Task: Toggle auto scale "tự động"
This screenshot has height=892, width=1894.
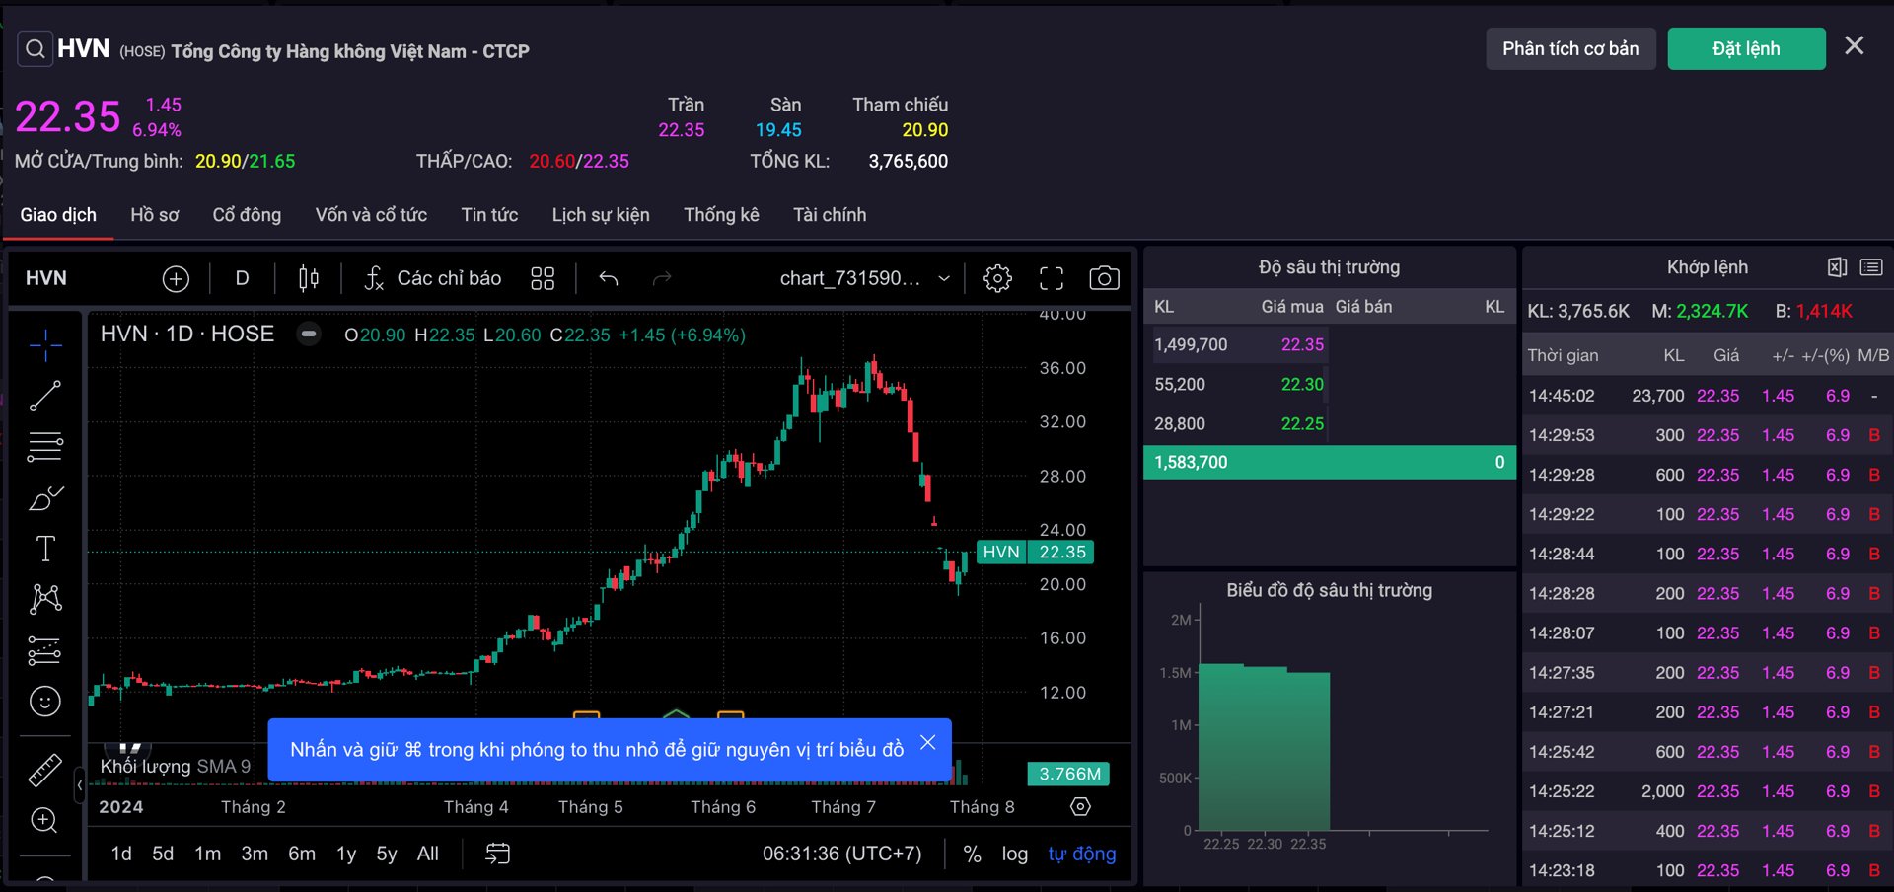Action: (x=1081, y=855)
